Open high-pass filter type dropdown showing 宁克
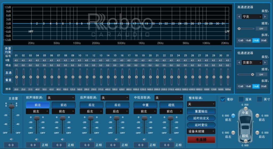The image size is (273, 149). pyautogui.click(x=252, y=17)
